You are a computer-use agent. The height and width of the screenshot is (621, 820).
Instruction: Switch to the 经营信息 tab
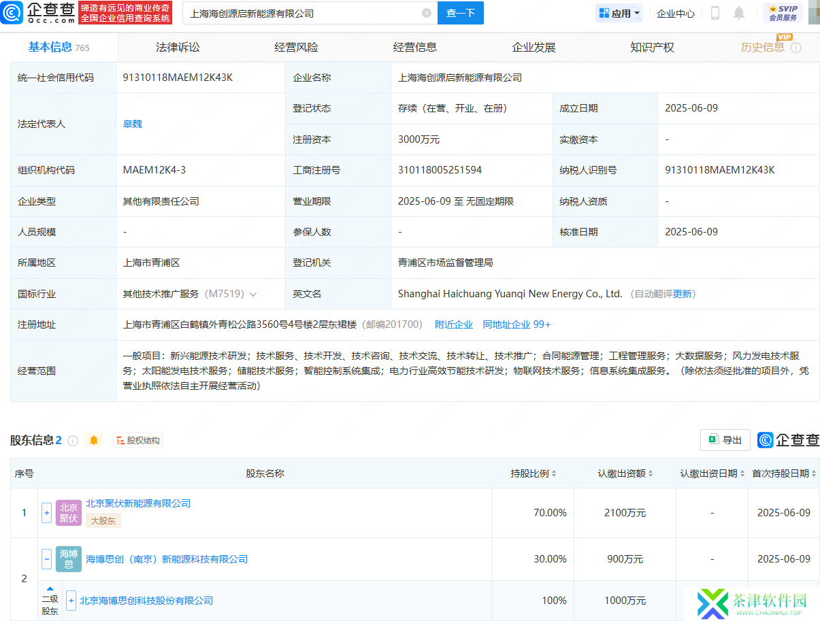(415, 47)
